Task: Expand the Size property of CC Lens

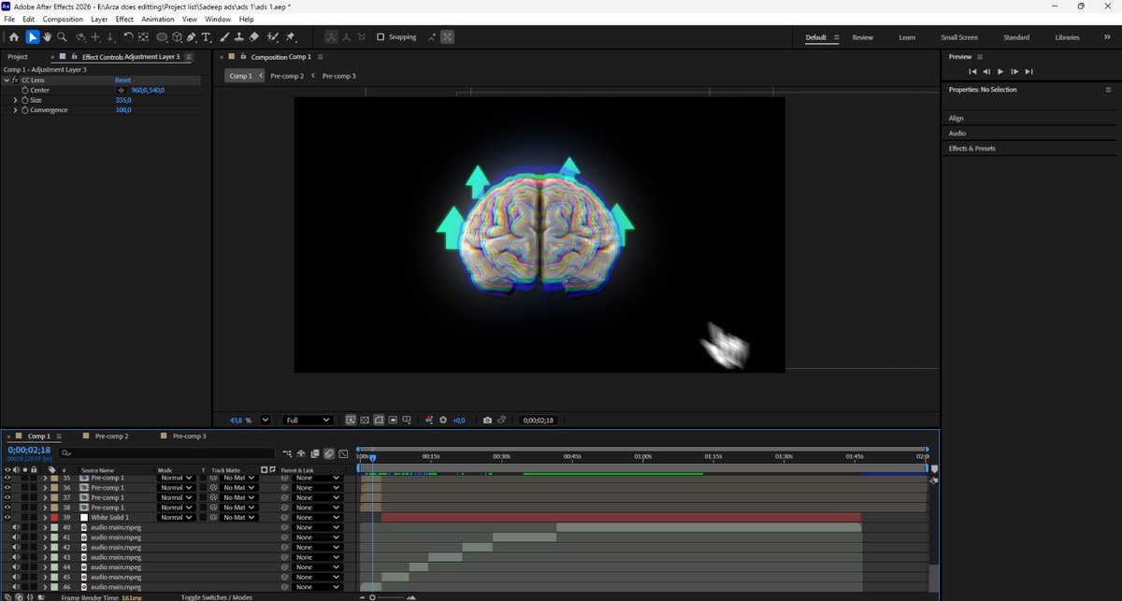Action: 15,100
